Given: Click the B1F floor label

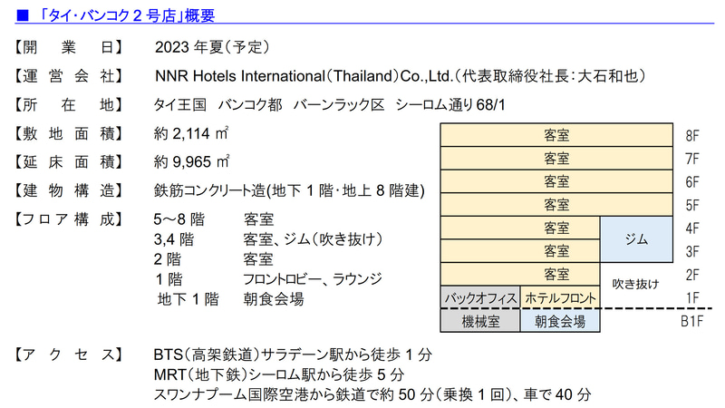Looking at the screenshot, I should coord(691,321).
